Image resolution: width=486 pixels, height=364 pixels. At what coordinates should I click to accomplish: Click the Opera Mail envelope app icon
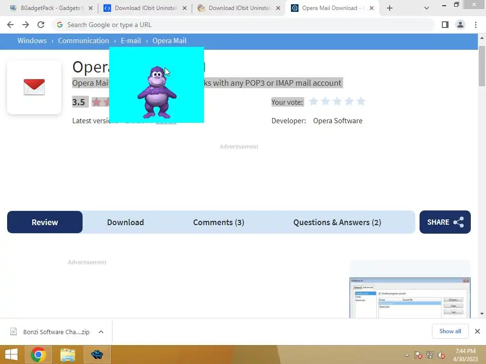[34, 87]
